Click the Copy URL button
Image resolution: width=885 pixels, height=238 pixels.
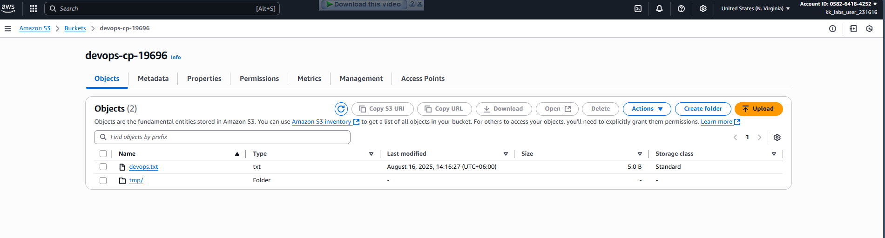(x=444, y=109)
